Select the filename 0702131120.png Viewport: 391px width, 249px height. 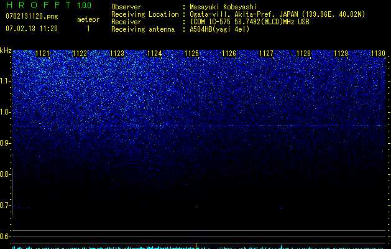(32, 16)
